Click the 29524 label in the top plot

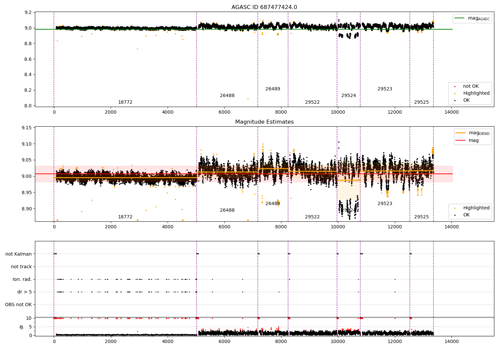(349, 96)
